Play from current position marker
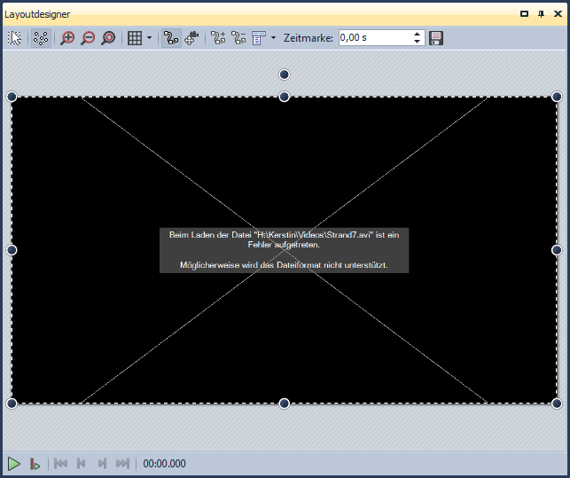The image size is (570, 478). click(x=35, y=463)
